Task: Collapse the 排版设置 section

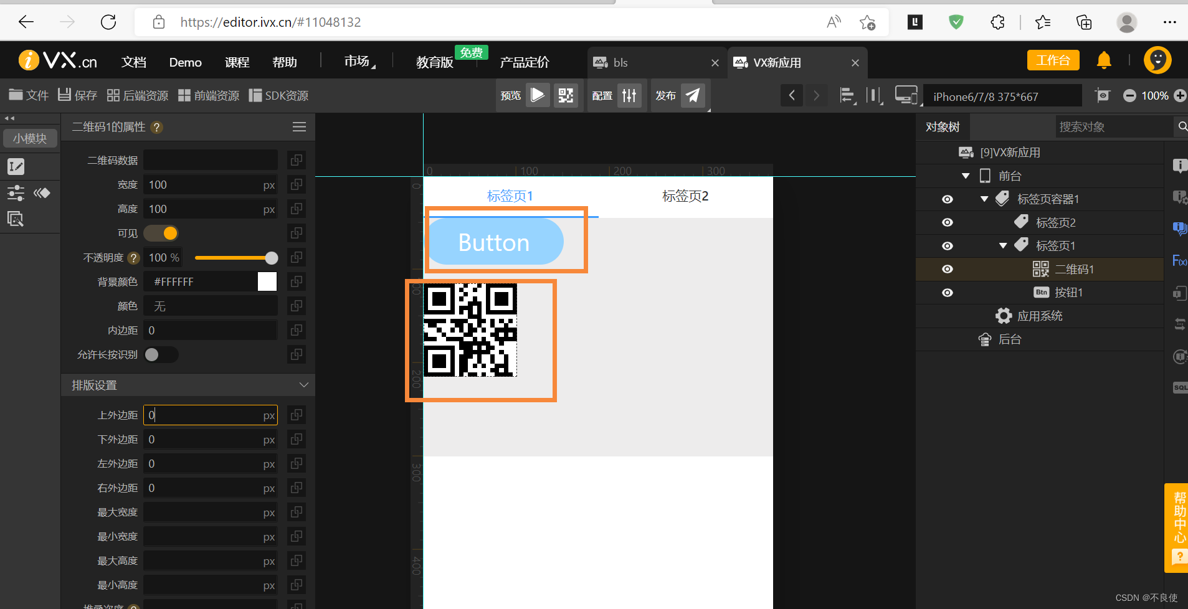Action: pyautogui.click(x=303, y=385)
